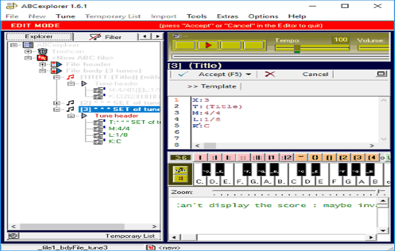This screenshot has height=251, width=395.
Task: Open the Accept (F5) dropdown arrow
Action: coord(248,74)
